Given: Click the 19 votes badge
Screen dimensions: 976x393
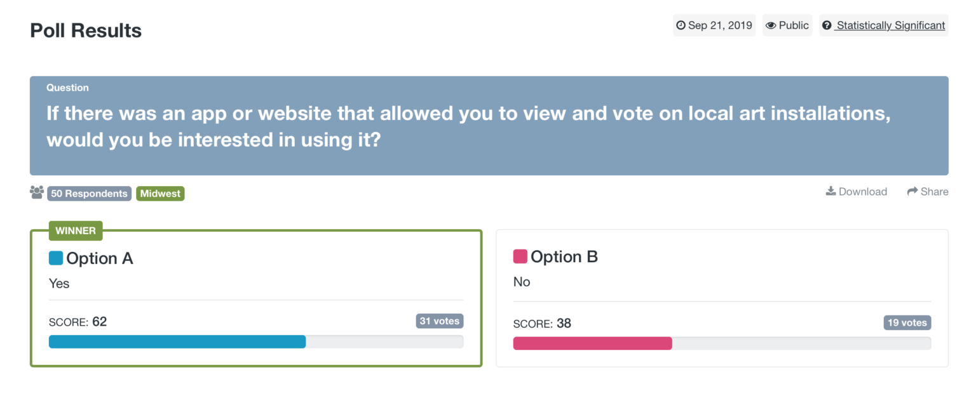Looking at the screenshot, I should [x=907, y=323].
